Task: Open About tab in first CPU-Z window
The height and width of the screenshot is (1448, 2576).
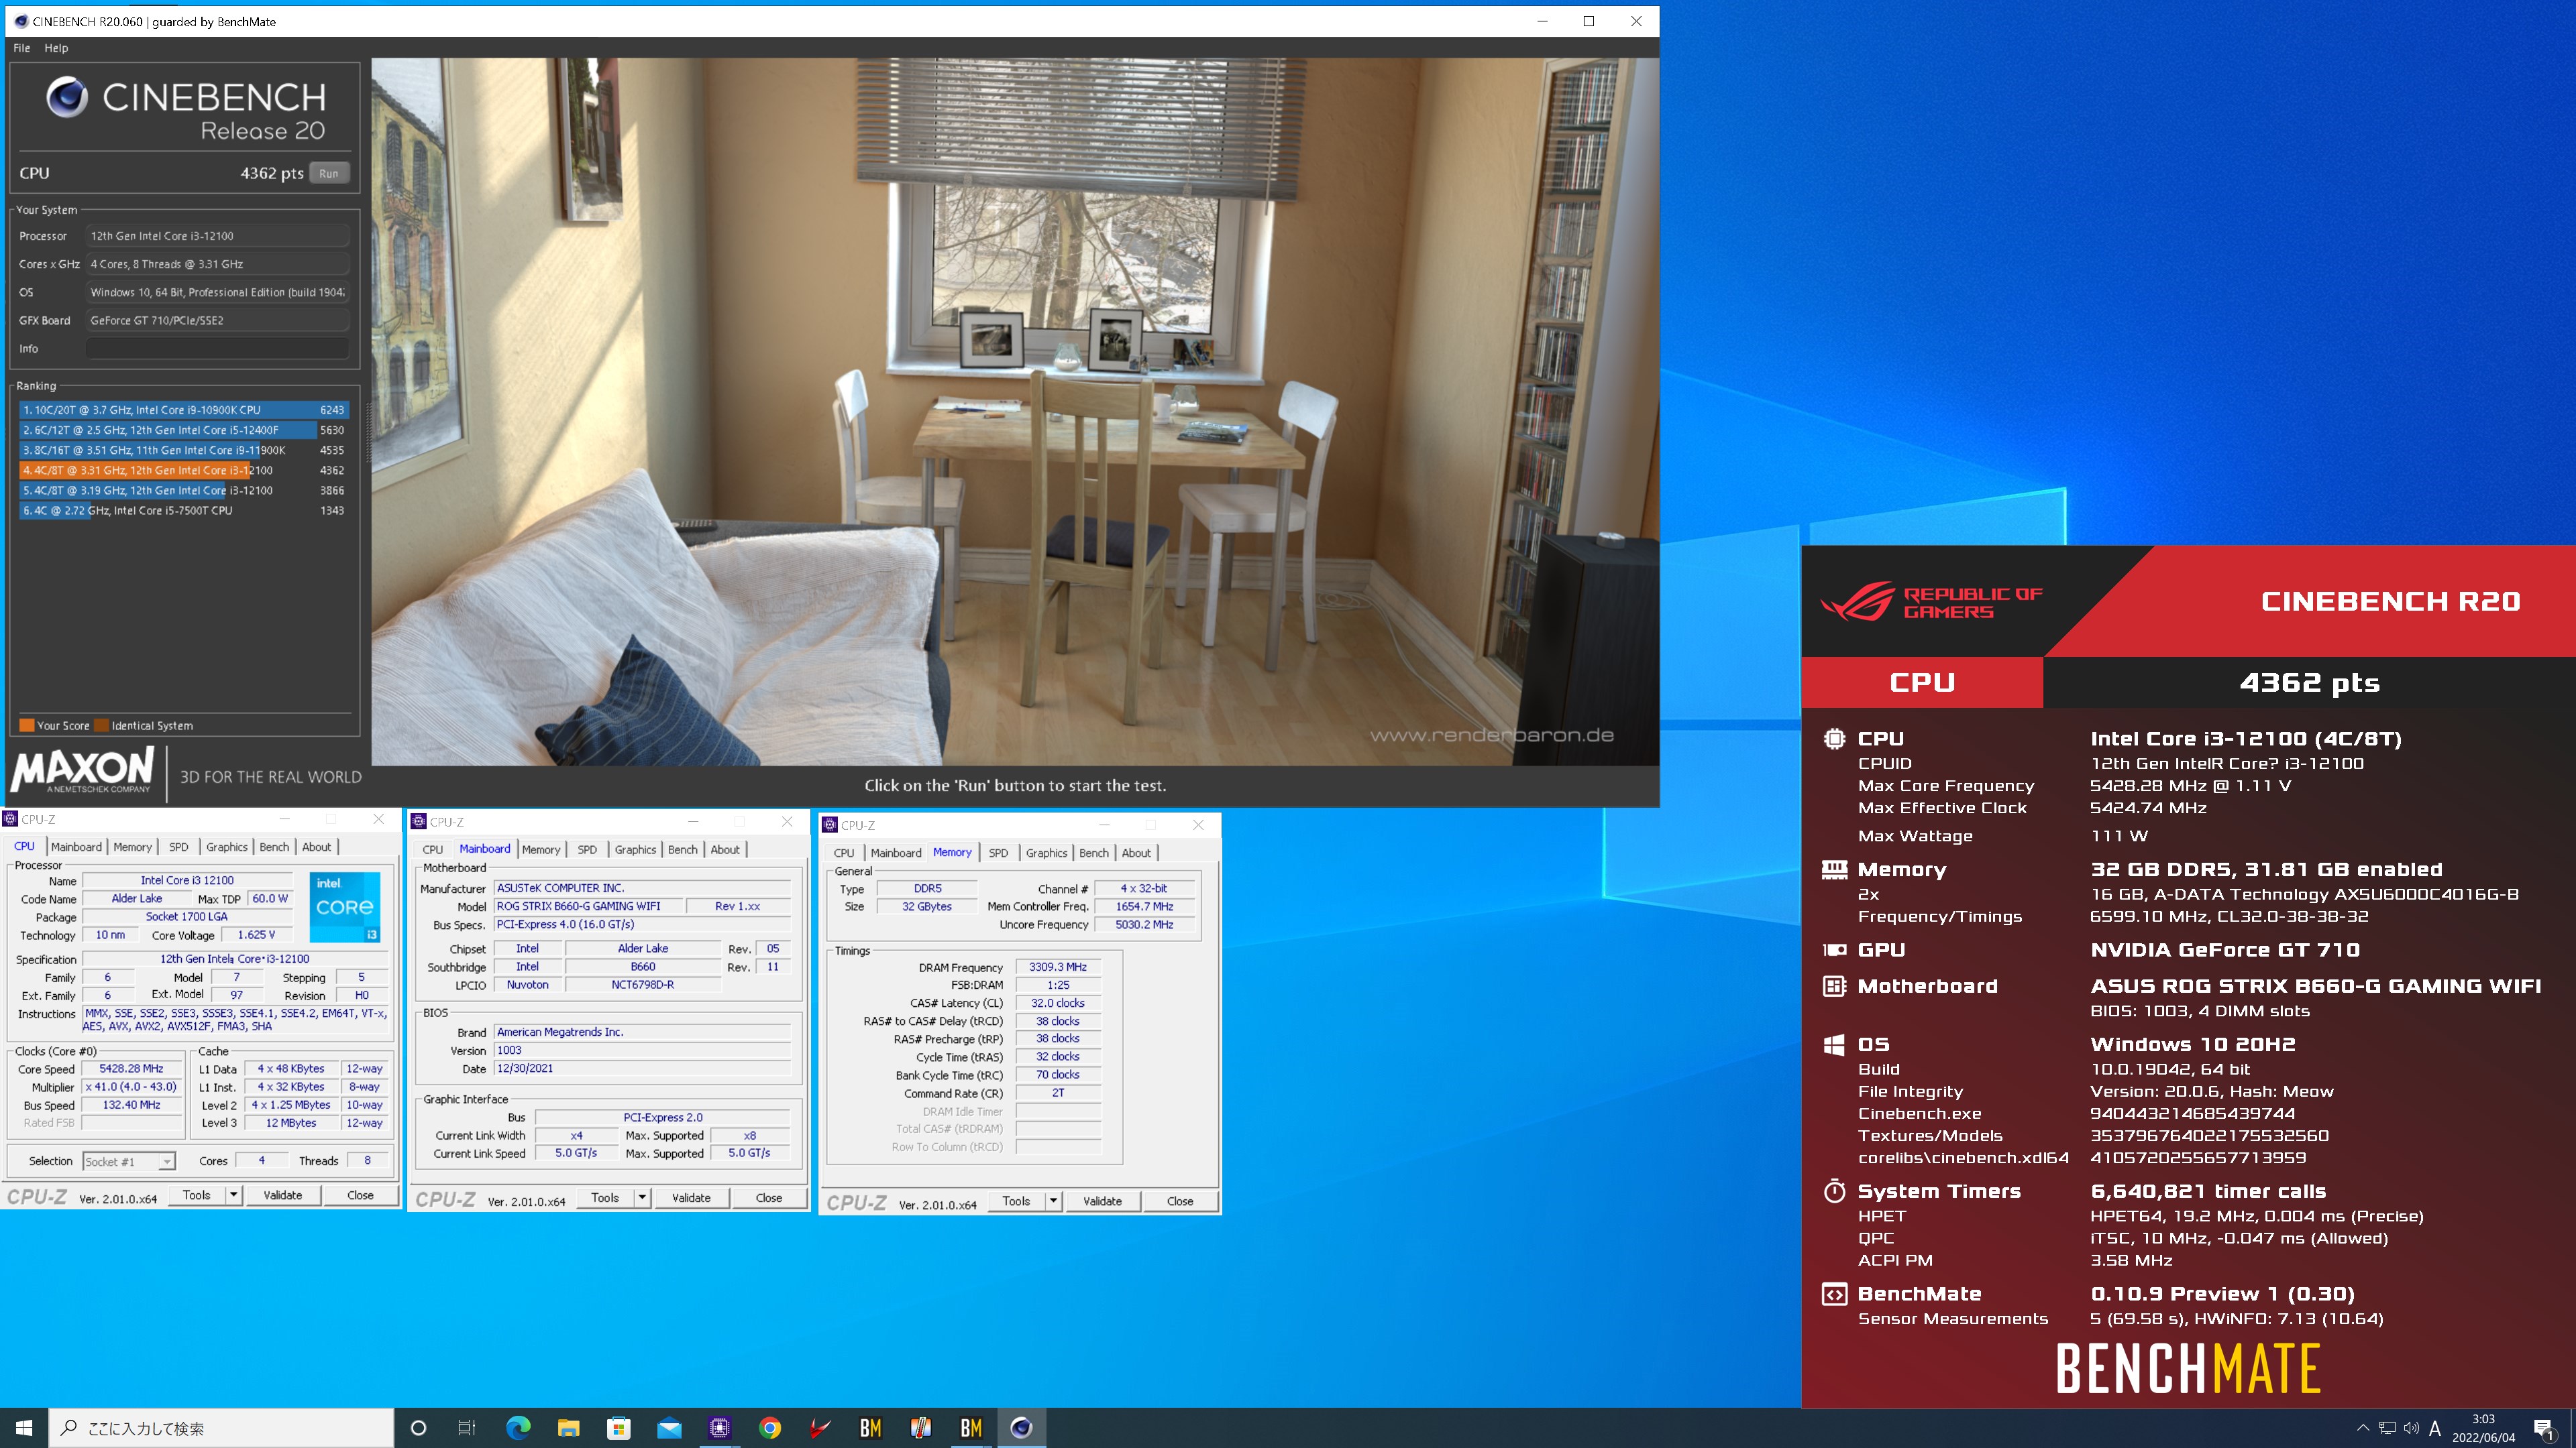Action: coord(316,847)
